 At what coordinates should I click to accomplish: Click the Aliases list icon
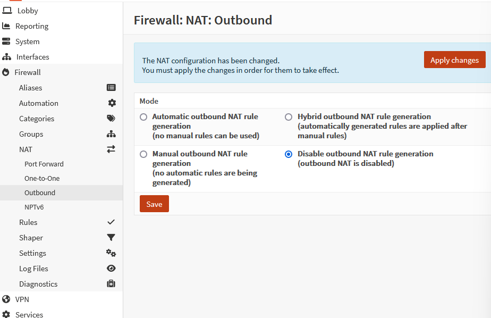111,88
